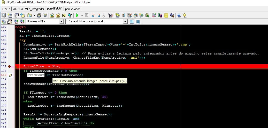The width and height of the screenshot is (268, 128).
Task: Click the step over debug icon
Action: pyautogui.click(x=93, y=15)
